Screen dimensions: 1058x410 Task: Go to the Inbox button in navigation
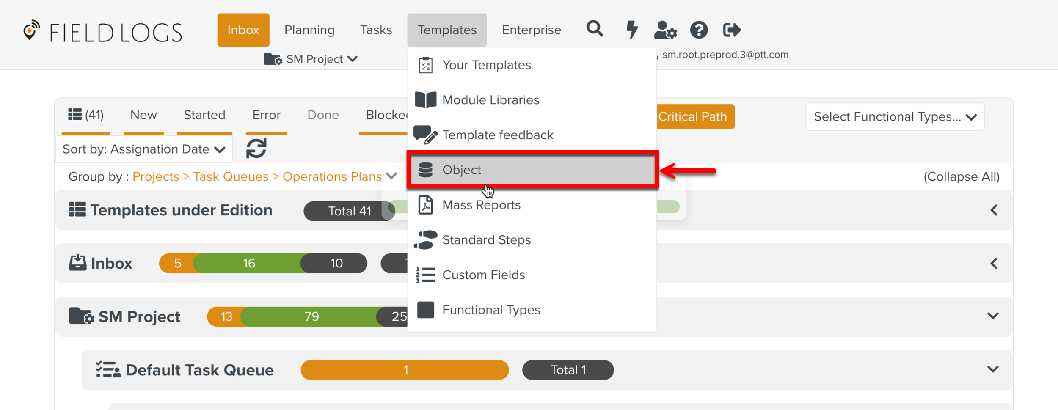(x=243, y=30)
